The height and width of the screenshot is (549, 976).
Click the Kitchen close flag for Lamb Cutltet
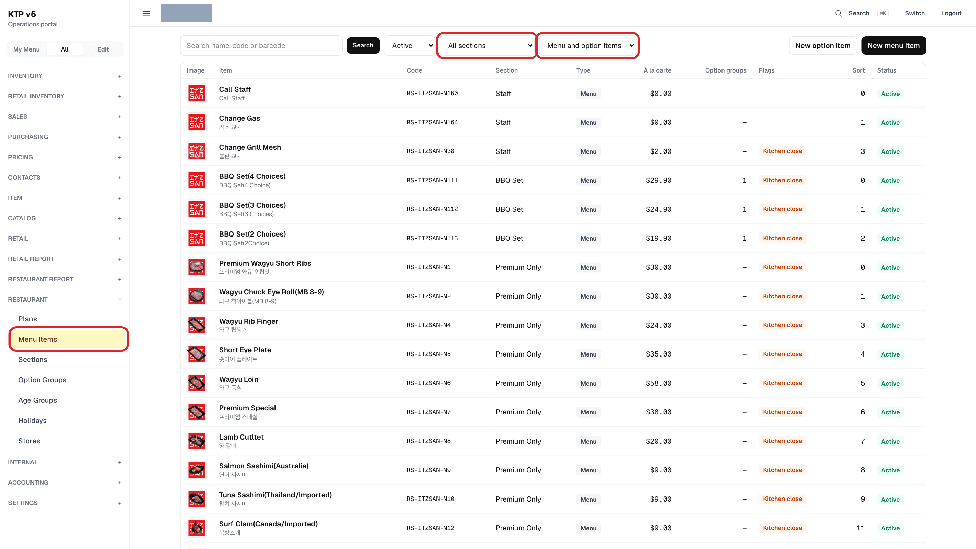tap(782, 441)
